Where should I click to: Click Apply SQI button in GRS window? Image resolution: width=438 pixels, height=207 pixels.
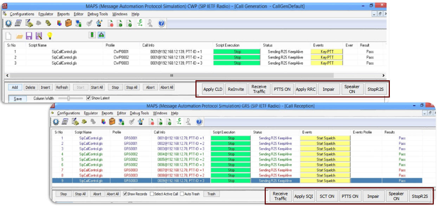click(303, 196)
